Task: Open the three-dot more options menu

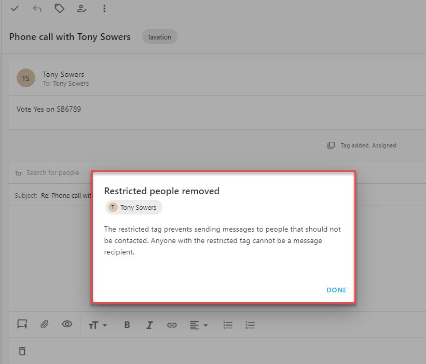Action: (104, 8)
